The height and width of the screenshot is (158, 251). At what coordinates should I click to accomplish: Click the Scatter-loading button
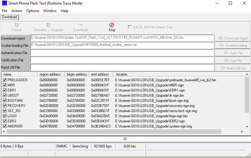click(x=233, y=46)
